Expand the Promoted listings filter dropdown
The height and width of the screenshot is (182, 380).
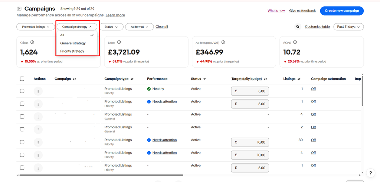pyautogui.click(x=36, y=27)
